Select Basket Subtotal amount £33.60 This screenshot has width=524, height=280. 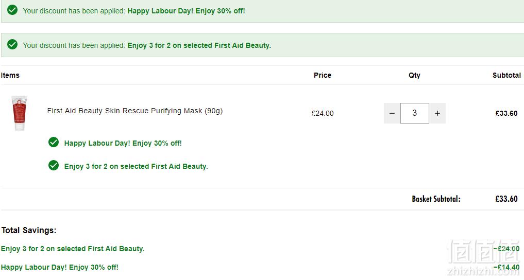pos(506,199)
